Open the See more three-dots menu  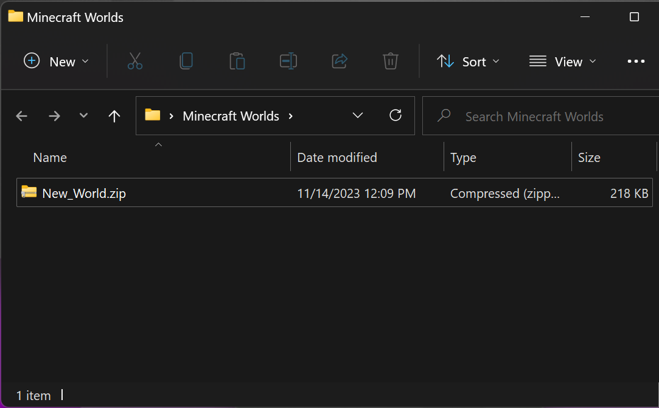click(x=636, y=62)
